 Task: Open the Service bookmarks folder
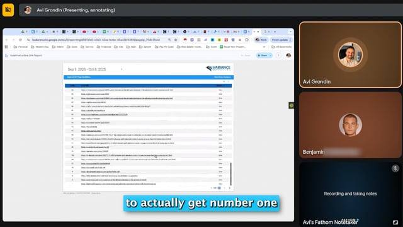pos(87,47)
